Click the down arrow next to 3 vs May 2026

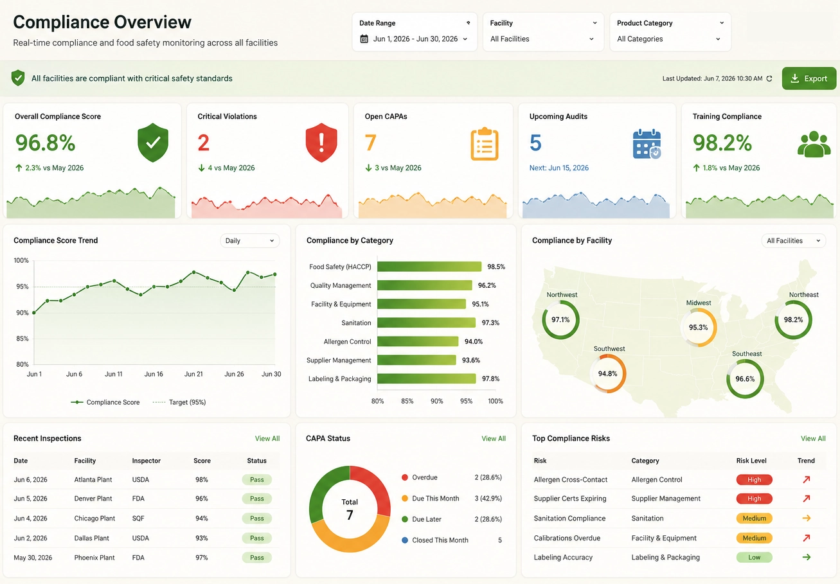click(x=369, y=168)
